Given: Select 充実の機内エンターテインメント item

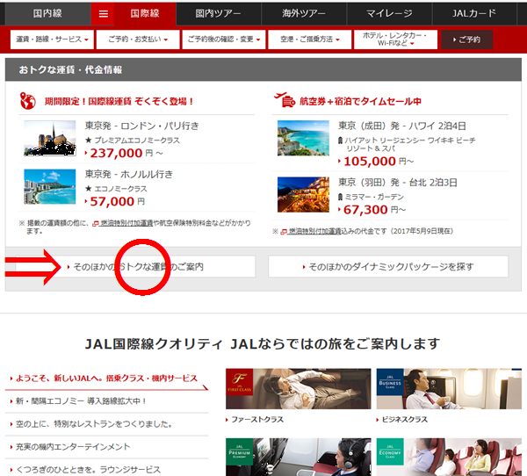Looking at the screenshot, I should (106, 447).
